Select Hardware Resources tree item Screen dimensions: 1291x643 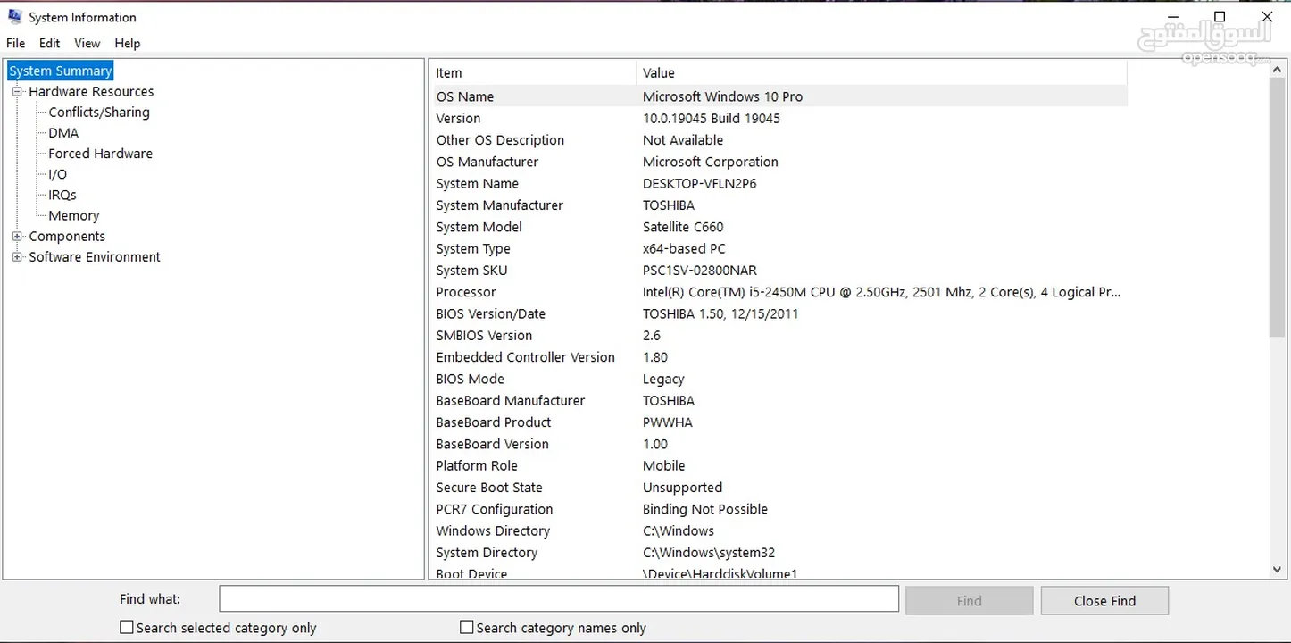pos(91,91)
